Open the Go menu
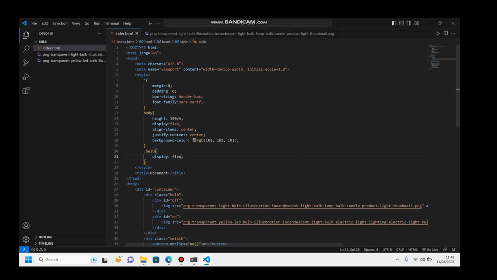Viewport: 497px width, 280px height. 87,23
